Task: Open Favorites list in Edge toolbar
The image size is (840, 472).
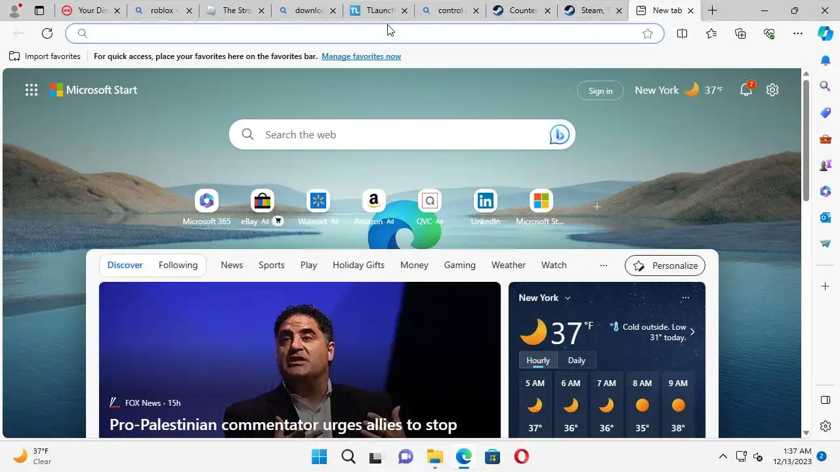Action: tap(711, 33)
